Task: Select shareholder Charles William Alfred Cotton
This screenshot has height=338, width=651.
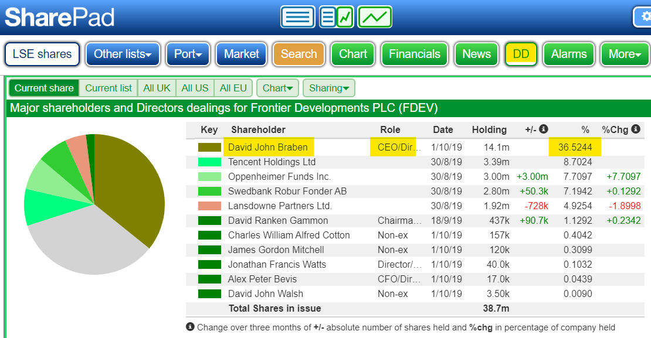Action: click(x=289, y=235)
